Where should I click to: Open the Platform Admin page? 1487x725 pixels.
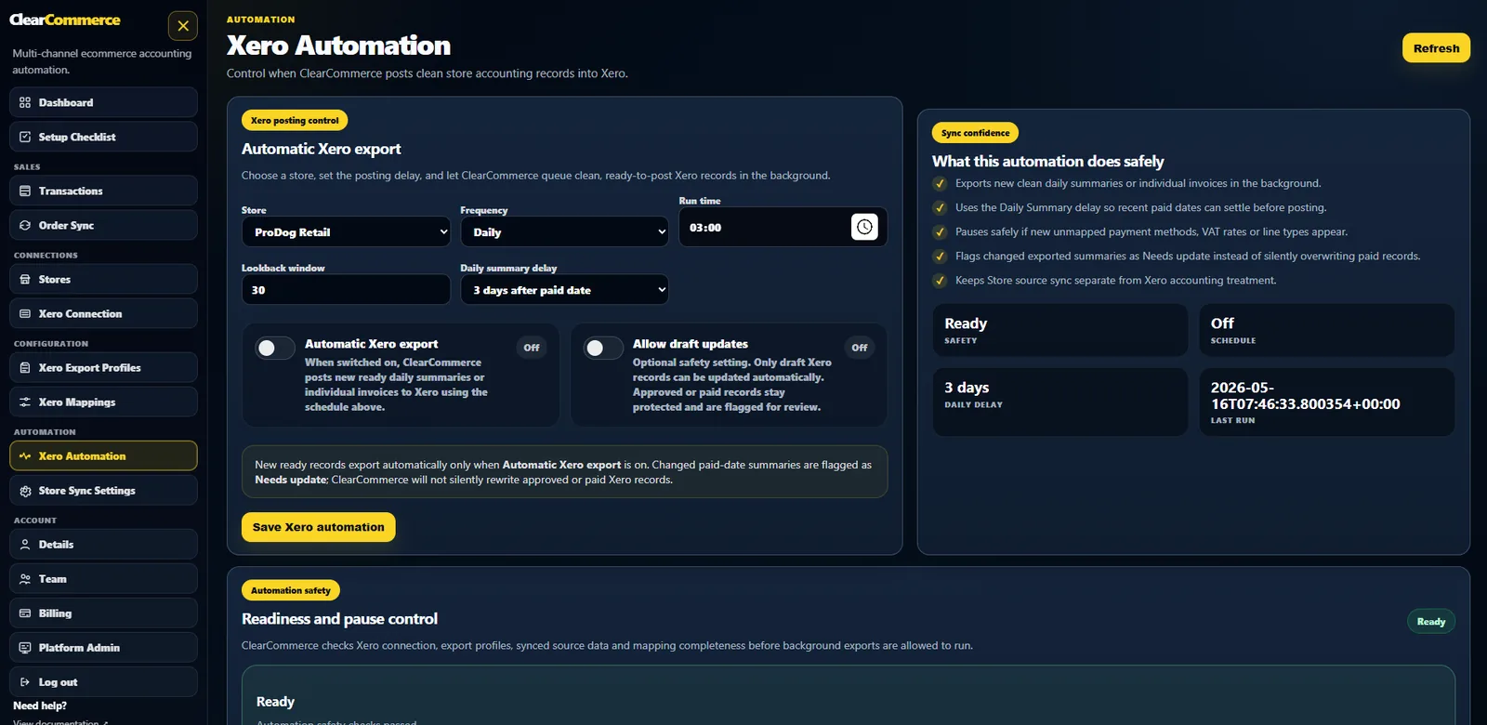click(103, 647)
